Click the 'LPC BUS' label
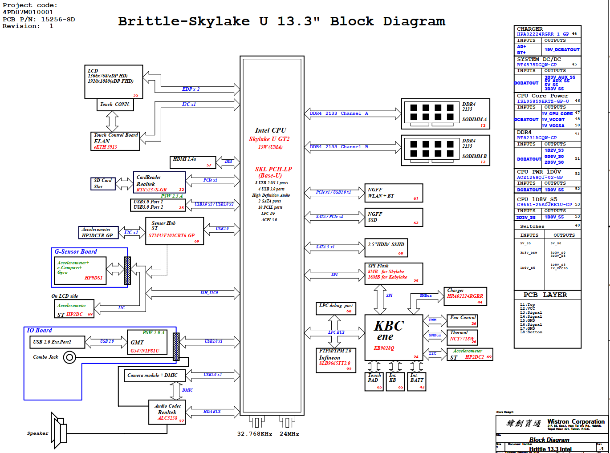This screenshot has width=610, height=453. (x=336, y=332)
